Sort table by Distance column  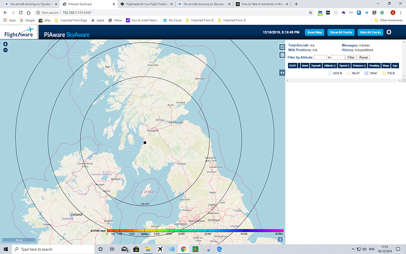[x=360, y=65]
